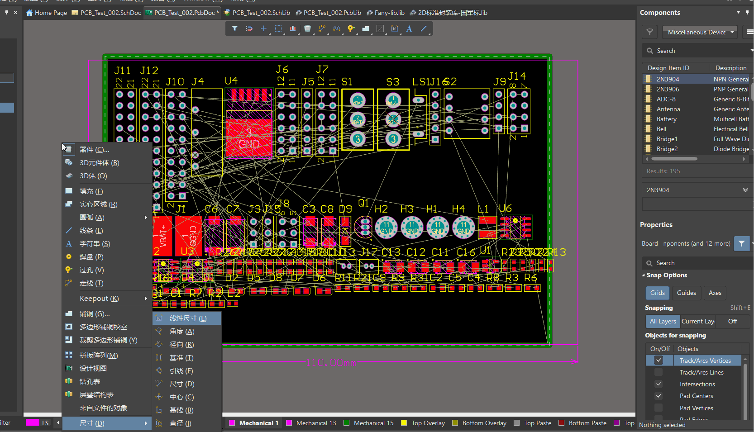Select 焊盘 (P) from the place menu
Image resolution: width=754 pixels, height=432 pixels.
107,257
